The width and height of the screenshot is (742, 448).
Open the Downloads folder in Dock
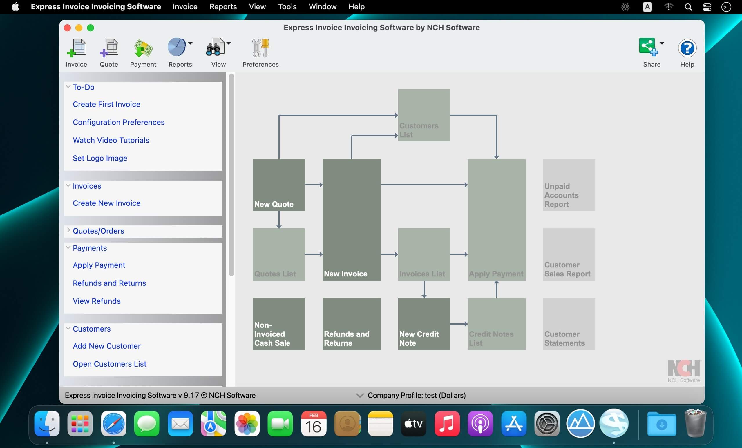[662, 424]
